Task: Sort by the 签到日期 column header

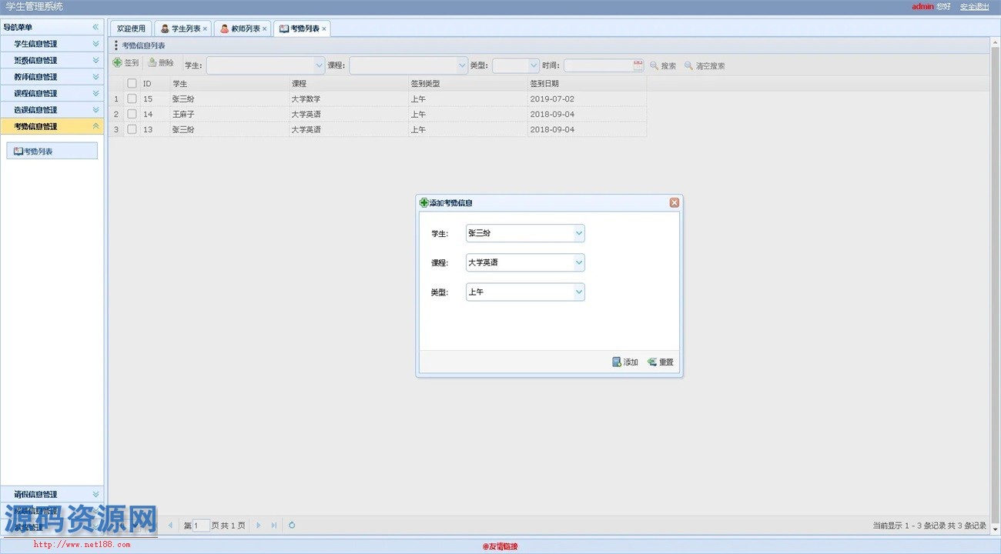Action: coord(587,83)
